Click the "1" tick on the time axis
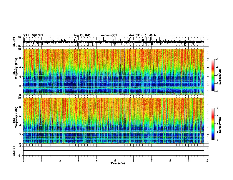This screenshot has width=233, height=180. click(41, 161)
